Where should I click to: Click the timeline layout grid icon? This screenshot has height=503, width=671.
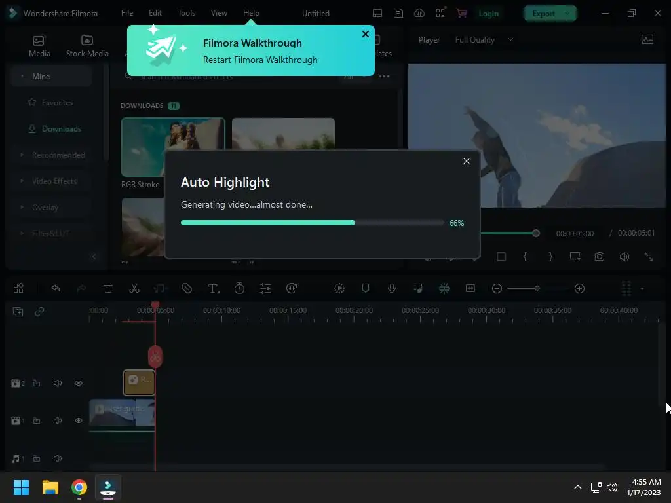(18, 288)
